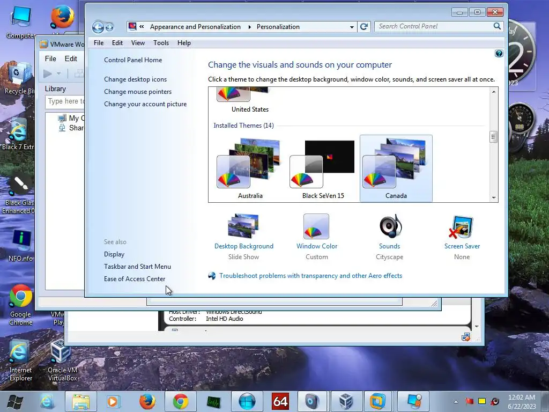
Task: Open the View menu
Action: [x=138, y=43]
